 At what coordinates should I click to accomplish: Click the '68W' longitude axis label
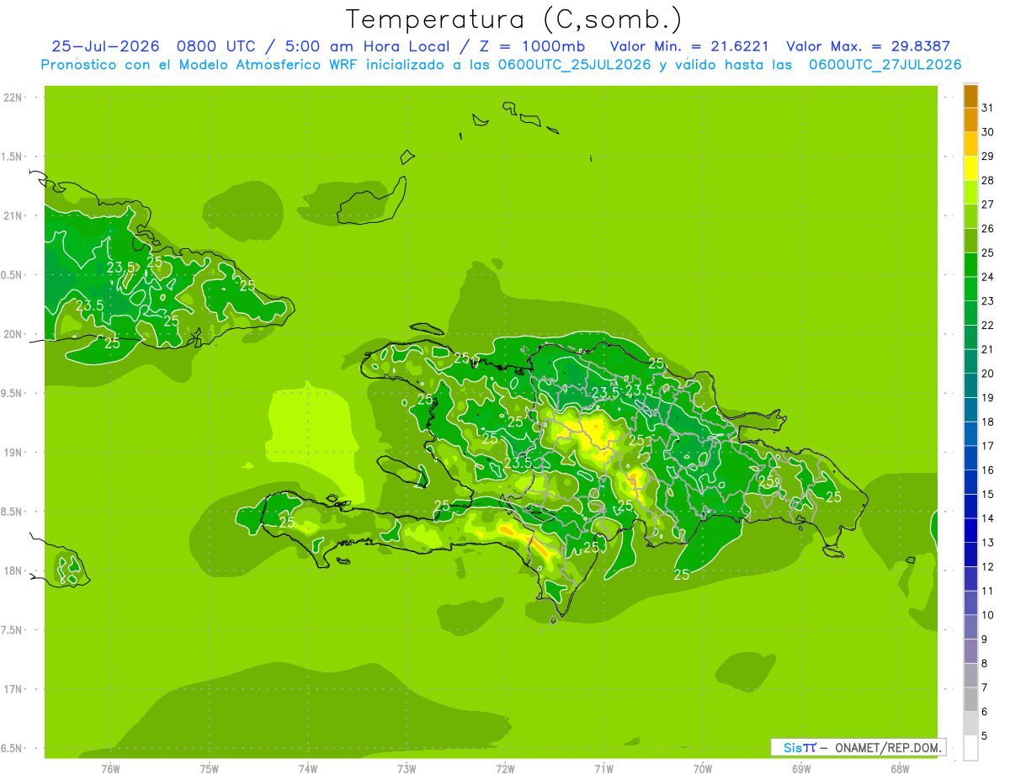[900, 769]
